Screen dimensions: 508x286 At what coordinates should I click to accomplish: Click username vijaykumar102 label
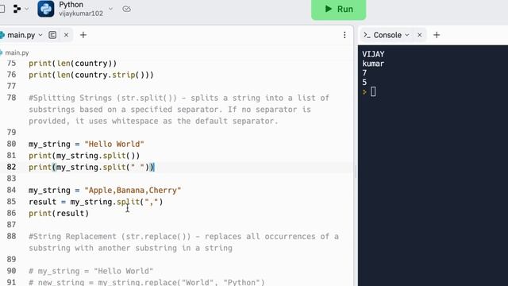click(x=81, y=14)
